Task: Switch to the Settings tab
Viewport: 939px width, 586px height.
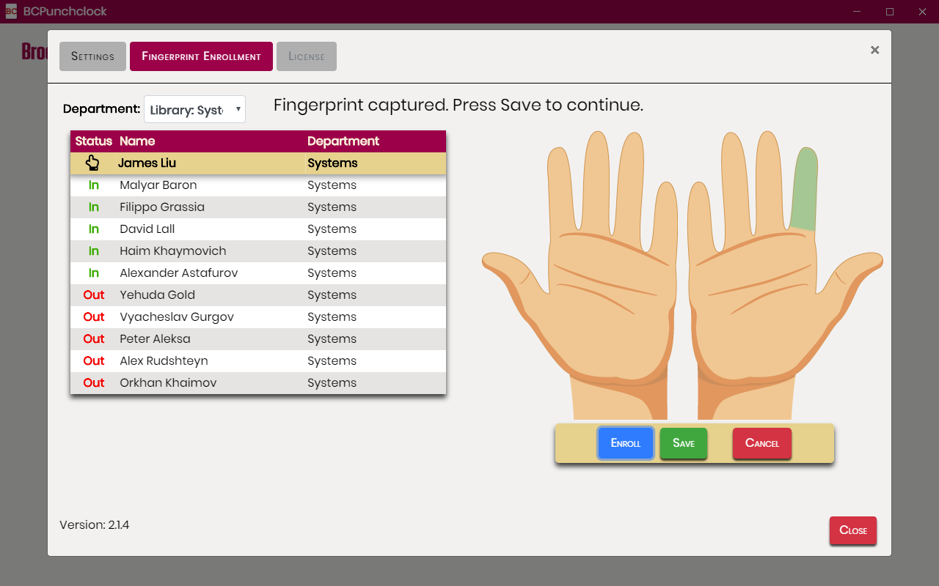Action: [x=92, y=56]
